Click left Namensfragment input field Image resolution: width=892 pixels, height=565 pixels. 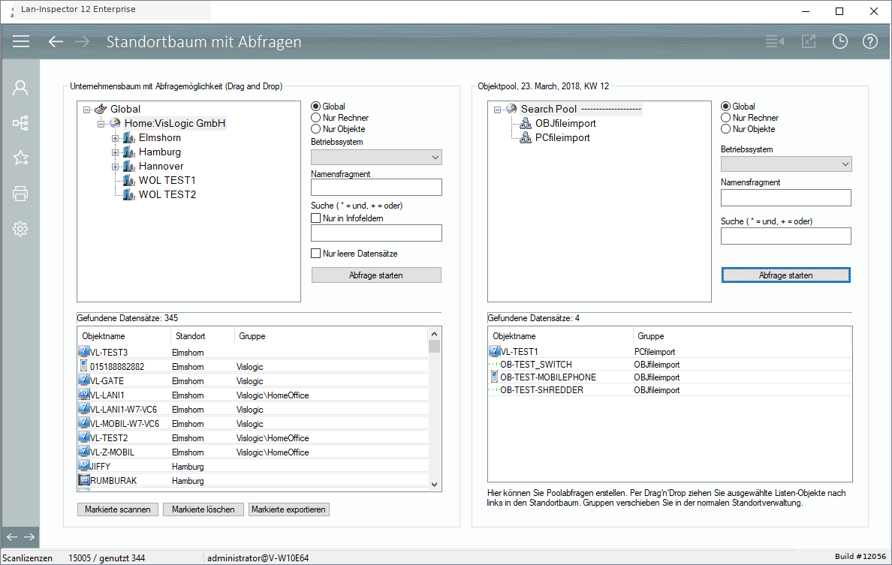376,187
